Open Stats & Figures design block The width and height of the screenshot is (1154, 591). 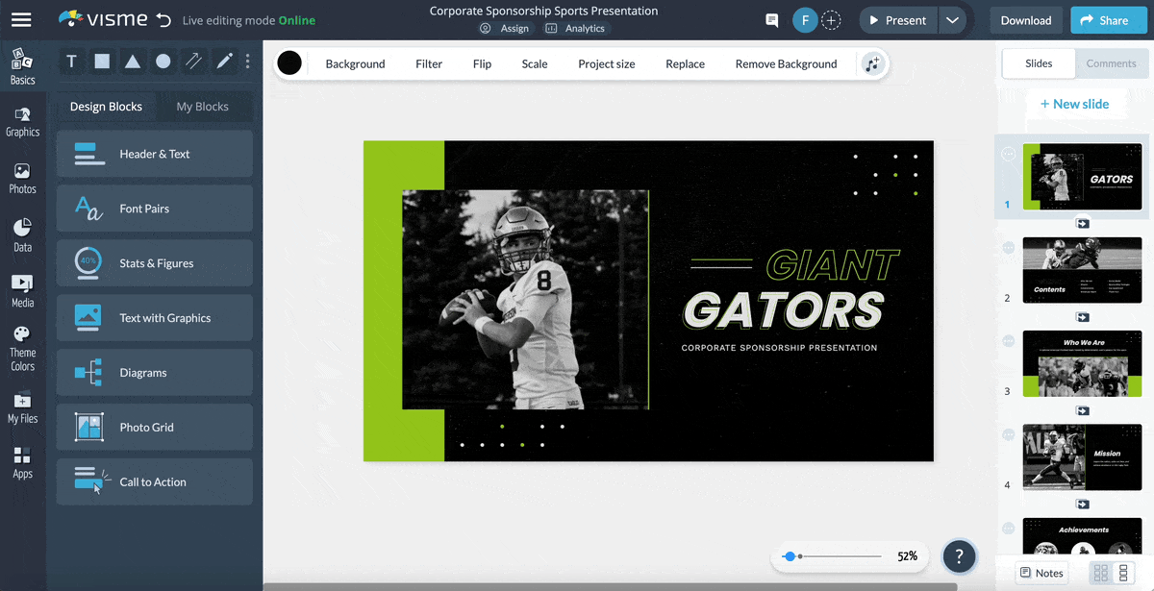coord(155,263)
